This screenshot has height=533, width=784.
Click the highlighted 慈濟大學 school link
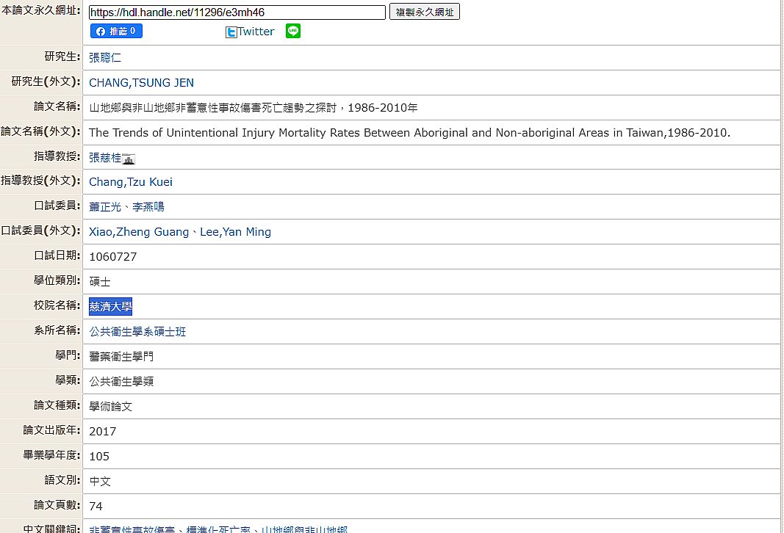pos(110,307)
